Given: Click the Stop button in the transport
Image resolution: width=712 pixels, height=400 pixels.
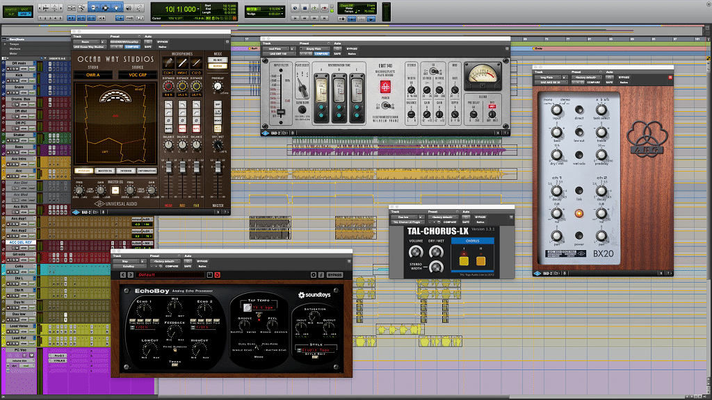Looking at the screenshot, I should click(x=305, y=8).
